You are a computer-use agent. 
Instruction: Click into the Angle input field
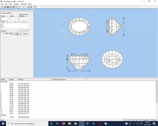point(5,18)
